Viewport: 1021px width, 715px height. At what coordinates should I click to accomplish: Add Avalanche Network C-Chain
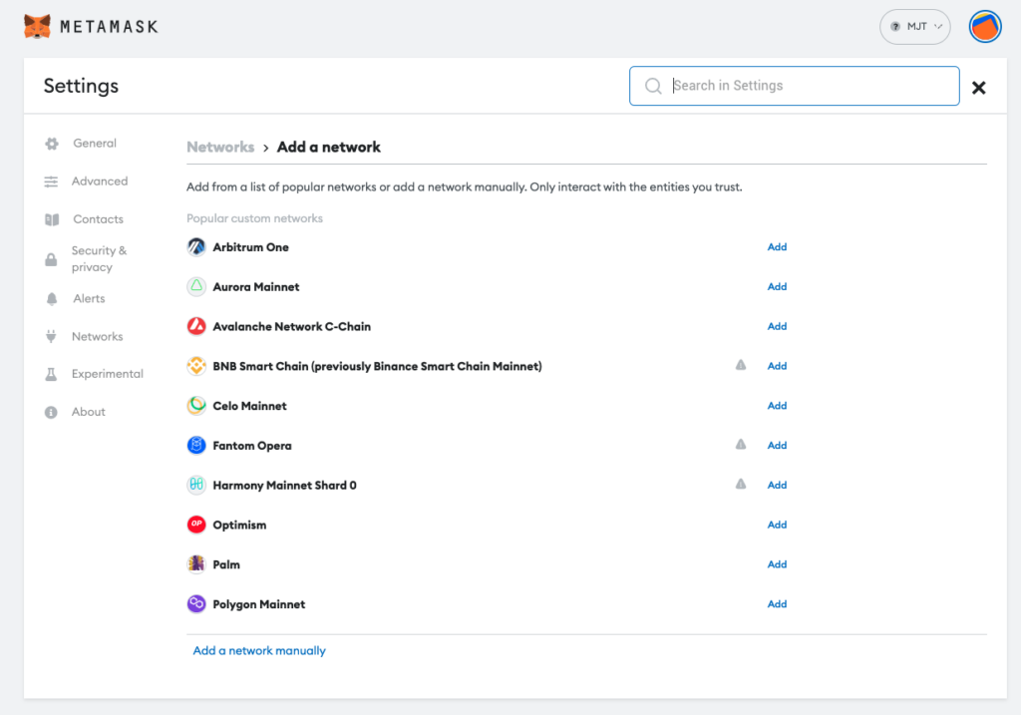(x=777, y=327)
